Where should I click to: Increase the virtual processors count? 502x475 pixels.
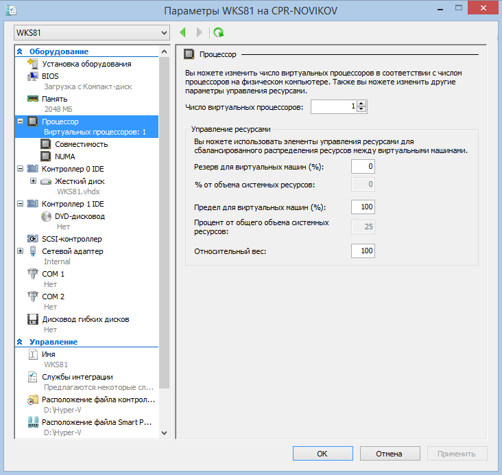pos(362,104)
